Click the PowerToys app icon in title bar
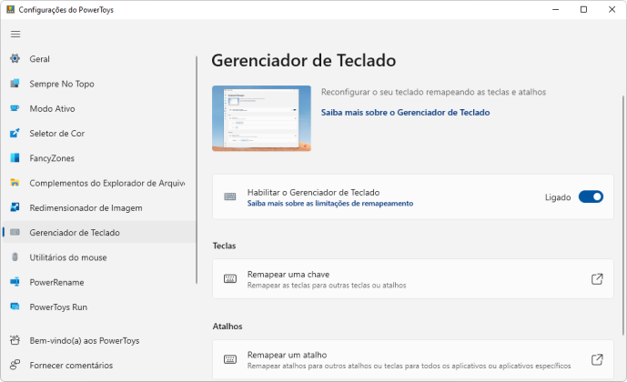The width and height of the screenshot is (627, 382). point(10,9)
